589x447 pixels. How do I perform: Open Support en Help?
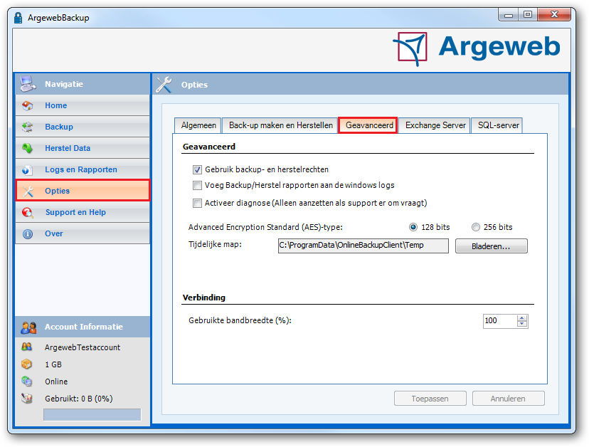point(83,212)
